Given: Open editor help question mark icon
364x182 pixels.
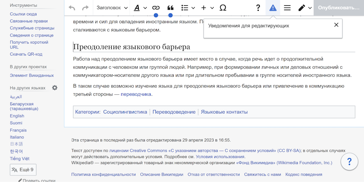Looking at the screenshot, I should (258, 8).
